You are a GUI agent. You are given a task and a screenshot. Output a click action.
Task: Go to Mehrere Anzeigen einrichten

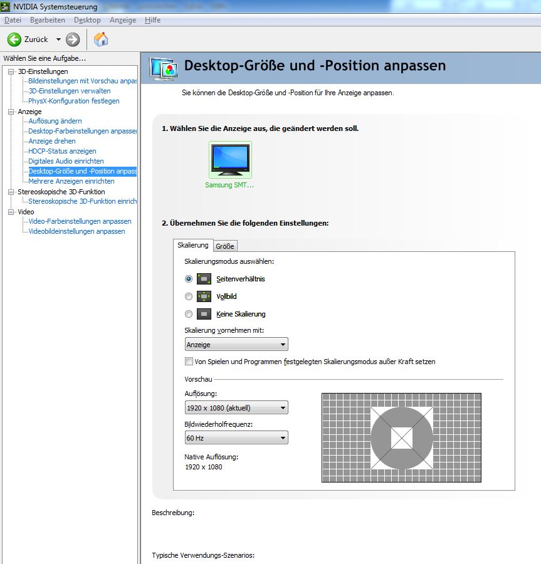[x=71, y=181]
